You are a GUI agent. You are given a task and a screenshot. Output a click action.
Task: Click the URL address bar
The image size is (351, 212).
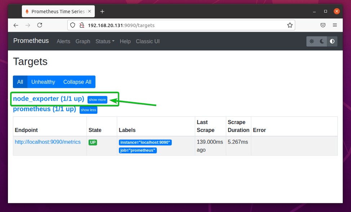[x=181, y=25]
